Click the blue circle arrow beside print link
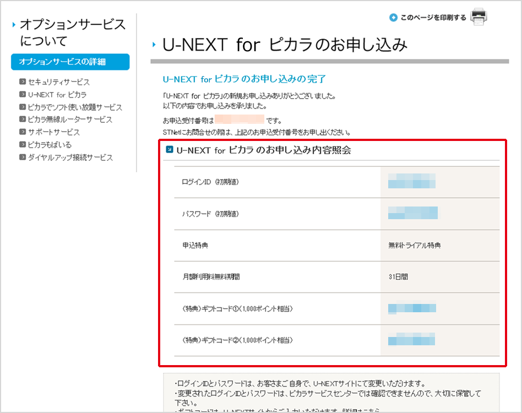The image size is (522, 413). pos(393,17)
